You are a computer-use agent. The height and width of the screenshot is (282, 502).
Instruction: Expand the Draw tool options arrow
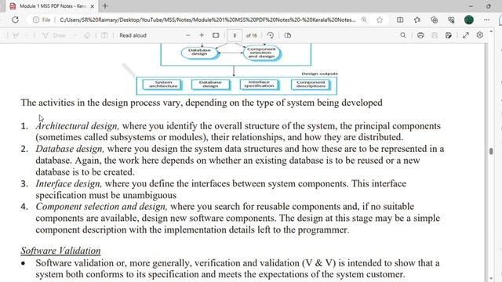click(x=75, y=35)
